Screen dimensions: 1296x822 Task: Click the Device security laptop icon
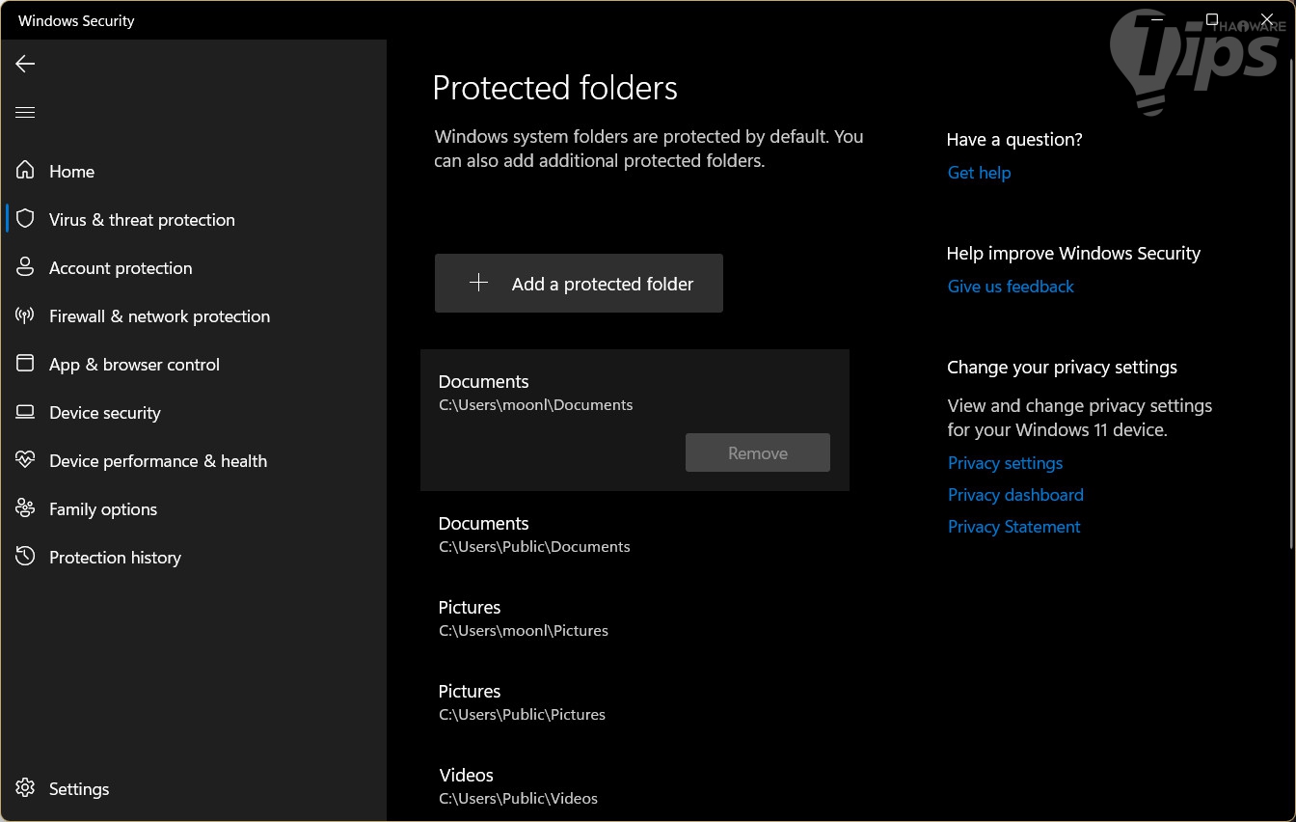(26, 413)
